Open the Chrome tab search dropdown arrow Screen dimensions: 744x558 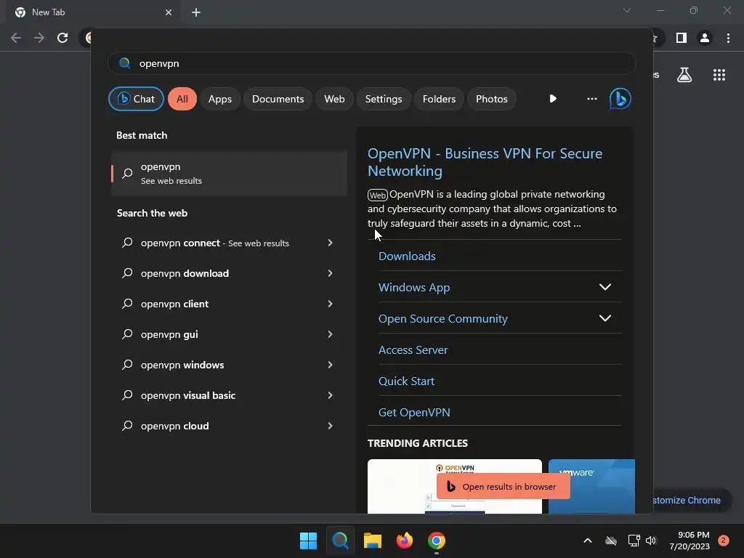pyautogui.click(x=627, y=10)
